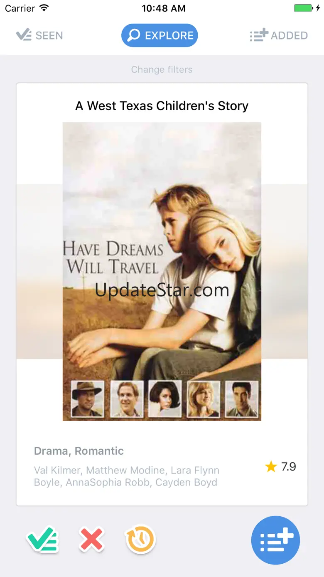
Task: Tap the cowboy hat actor photo on poster
Action: [87, 399]
